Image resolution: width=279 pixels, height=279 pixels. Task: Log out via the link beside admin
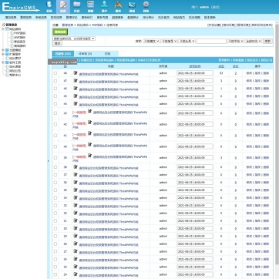(215, 7)
